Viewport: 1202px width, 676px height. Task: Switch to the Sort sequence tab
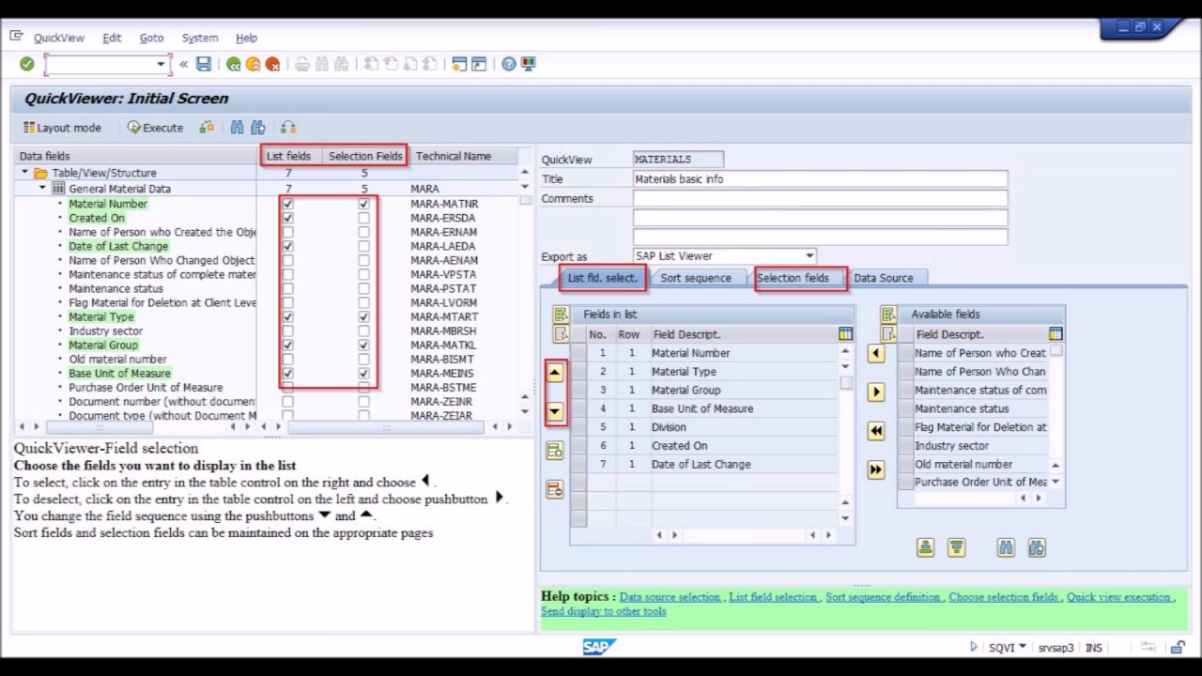(x=696, y=278)
